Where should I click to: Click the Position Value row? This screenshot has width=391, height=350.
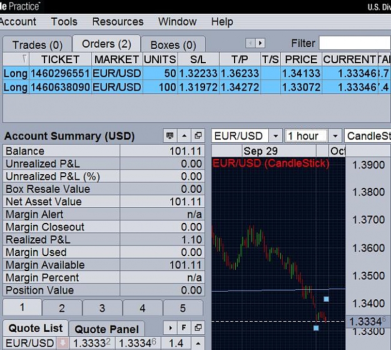pyautogui.click(x=104, y=290)
